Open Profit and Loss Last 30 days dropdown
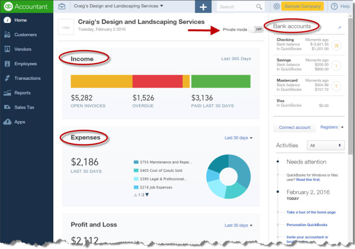 tap(239, 226)
